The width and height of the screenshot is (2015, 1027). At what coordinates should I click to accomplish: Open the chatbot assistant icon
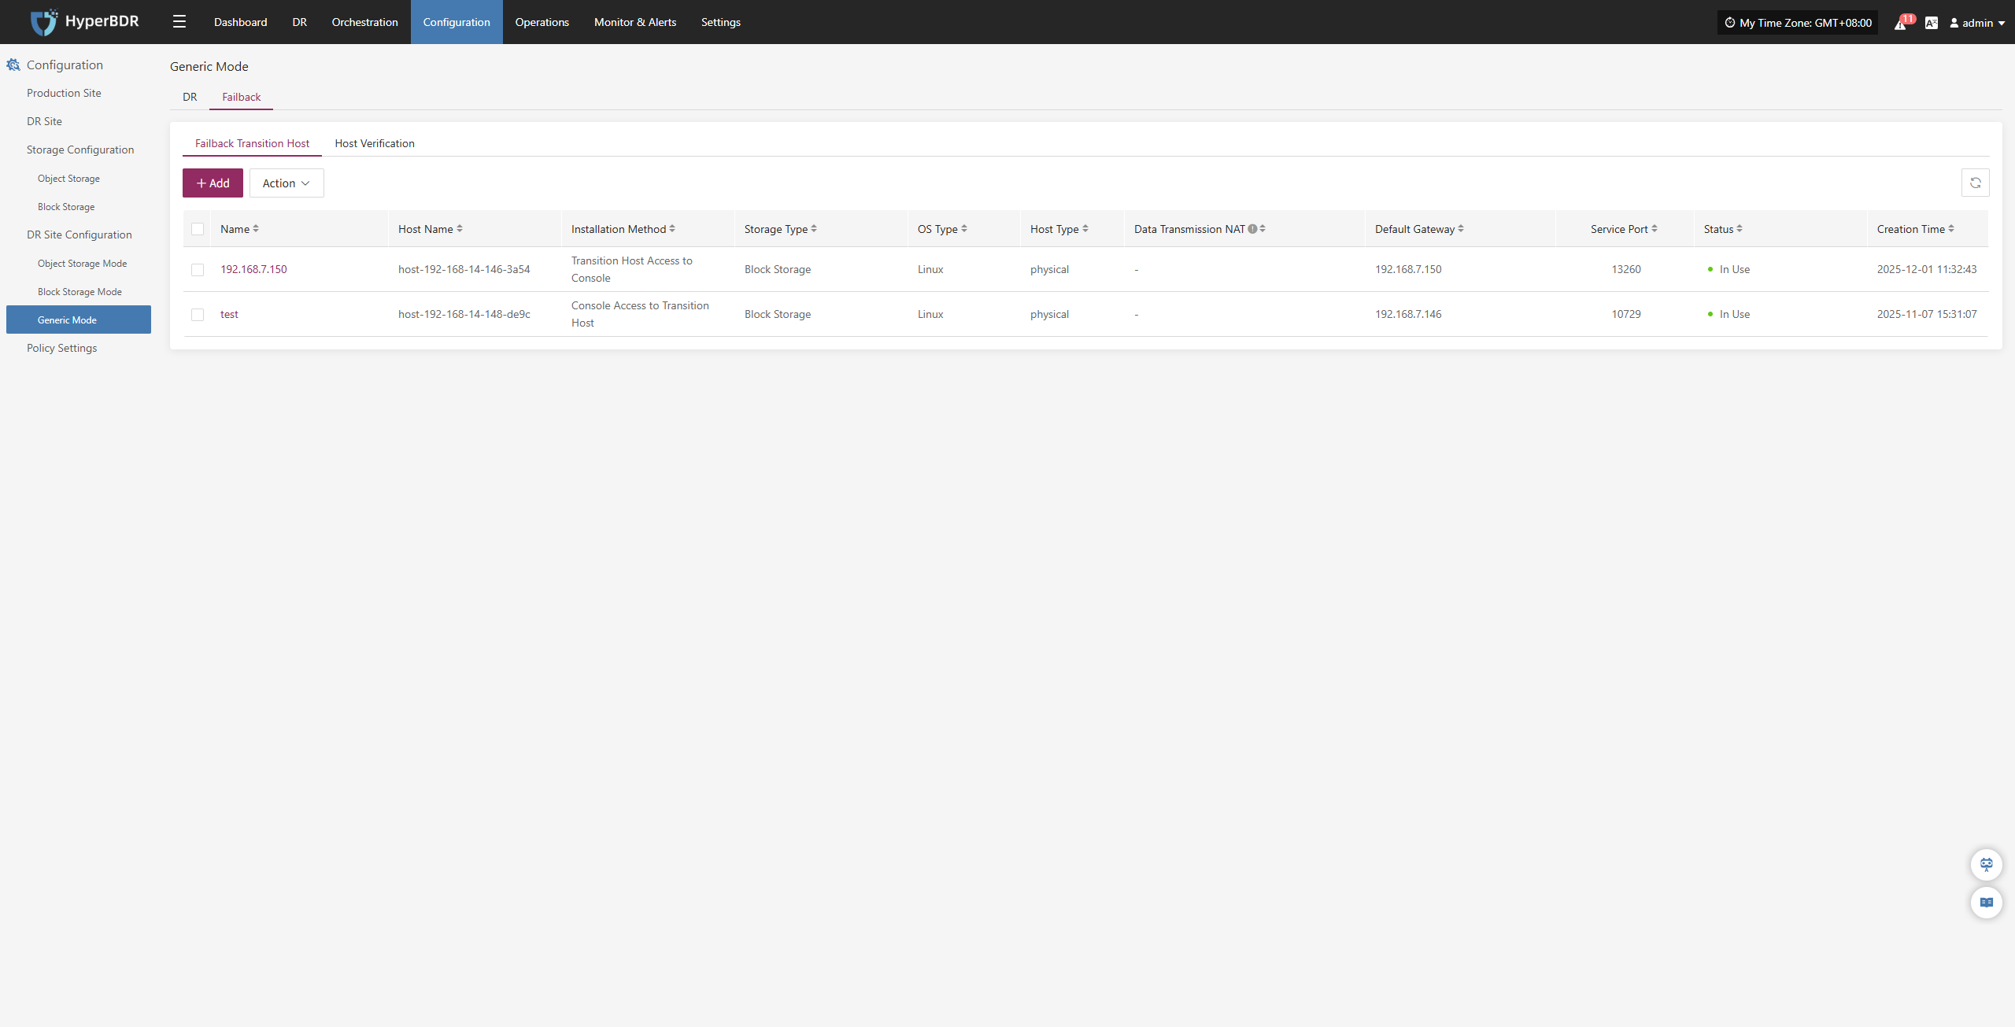(x=1986, y=864)
